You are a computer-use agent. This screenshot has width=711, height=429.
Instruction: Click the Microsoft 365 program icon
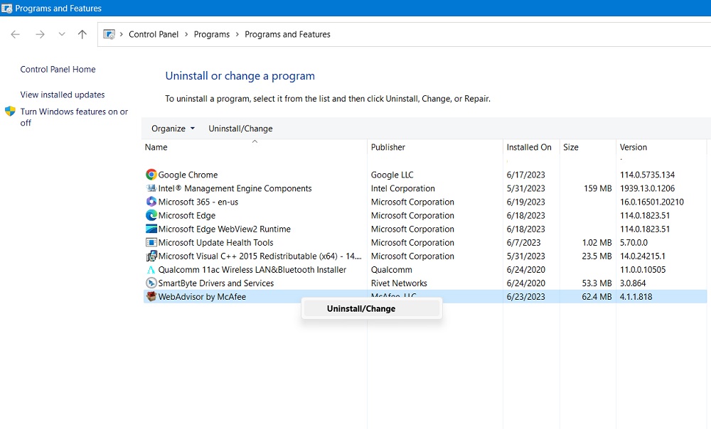coord(151,202)
